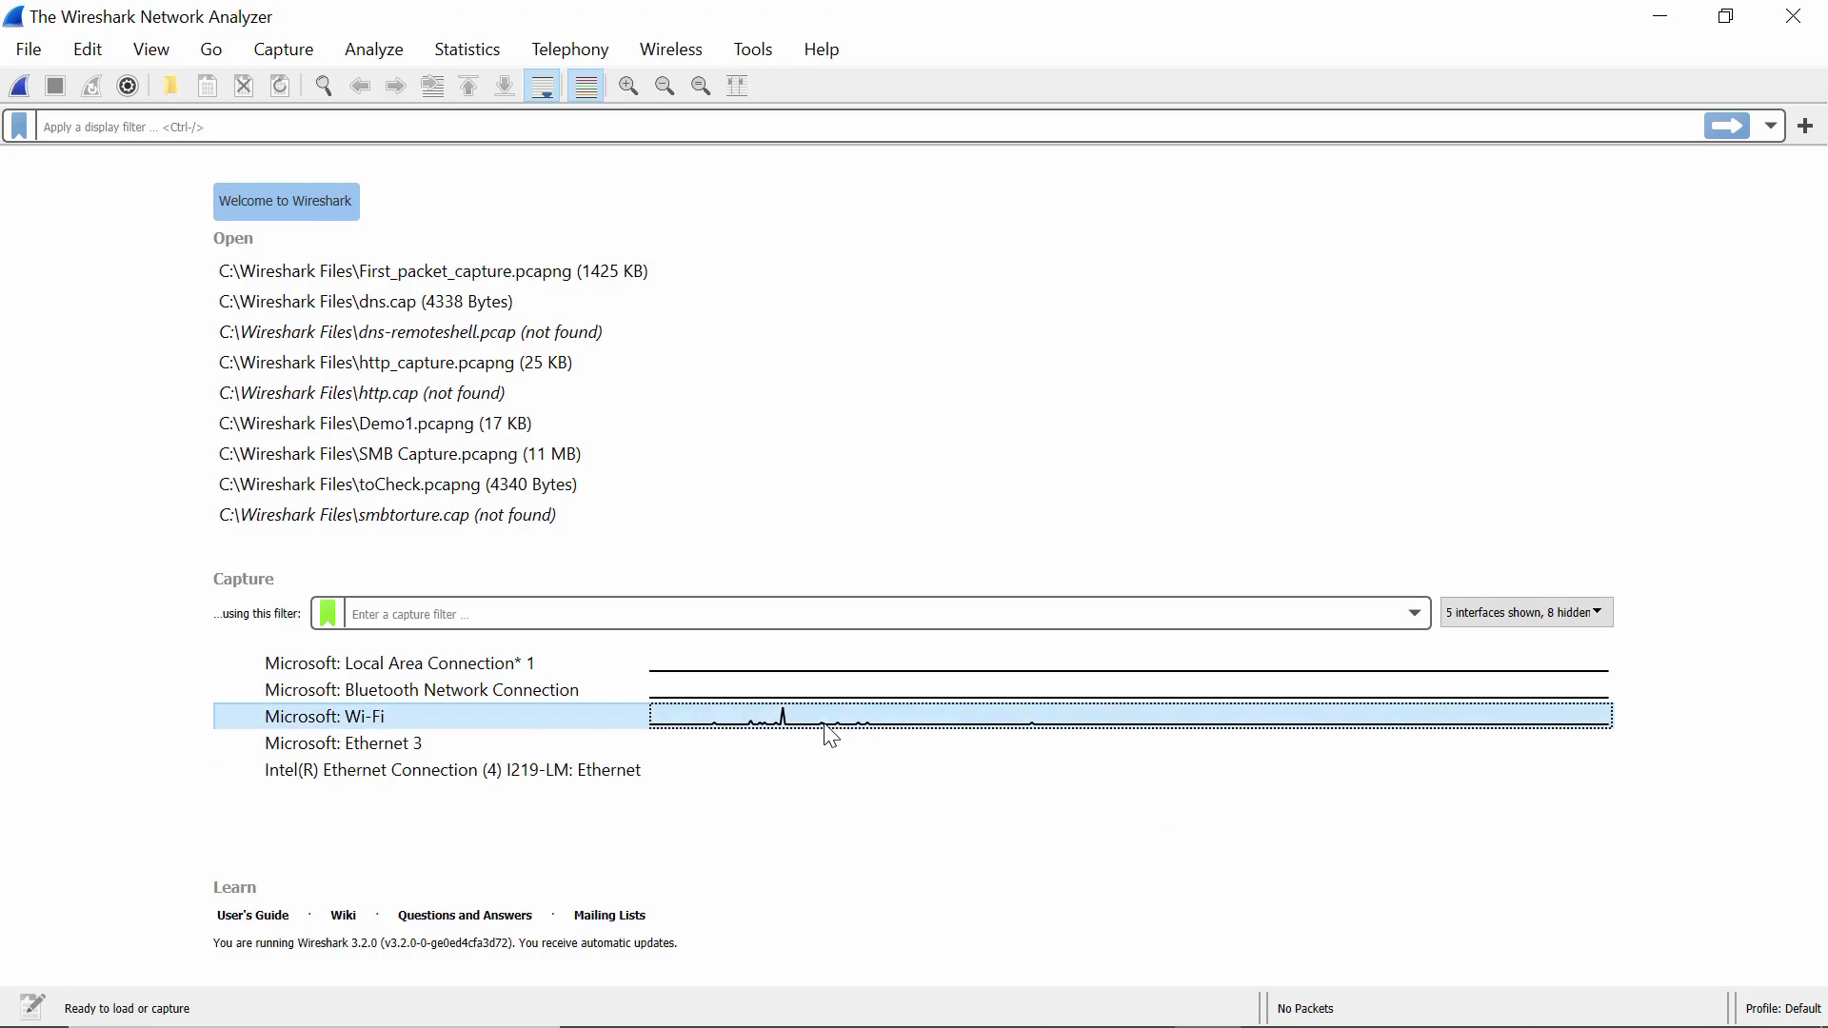Zoom out of the main window text
Screen dimensions: 1828x1028
click(665, 86)
